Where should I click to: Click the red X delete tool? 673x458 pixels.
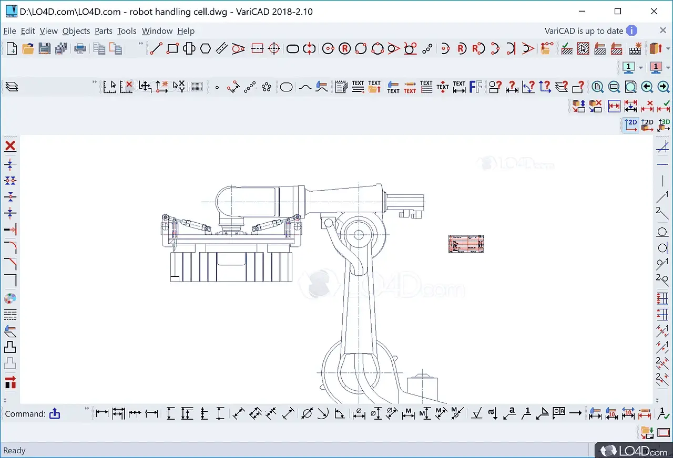coord(10,146)
